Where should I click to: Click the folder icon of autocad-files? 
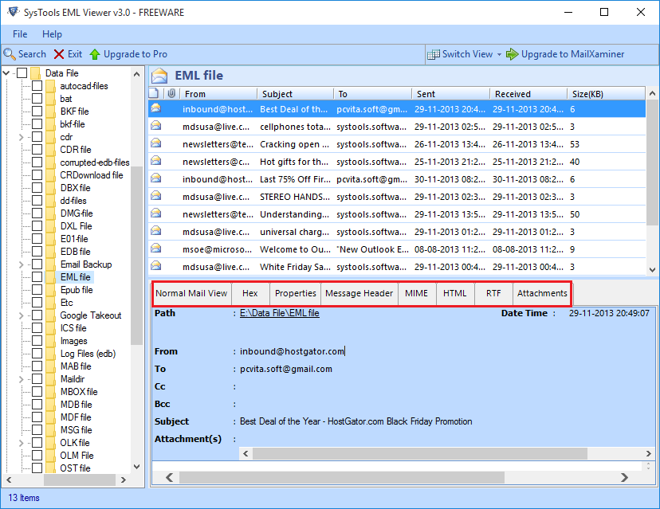[x=50, y=86]
